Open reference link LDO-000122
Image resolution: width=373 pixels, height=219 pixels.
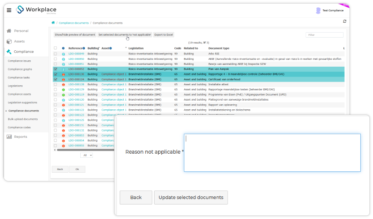(76, 110)
